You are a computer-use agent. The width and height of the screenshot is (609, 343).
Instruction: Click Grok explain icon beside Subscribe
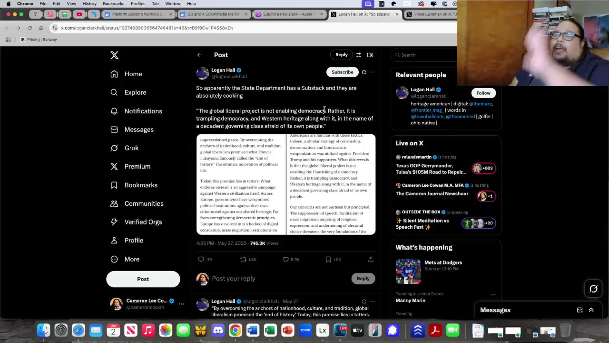(x=364, y=72)
